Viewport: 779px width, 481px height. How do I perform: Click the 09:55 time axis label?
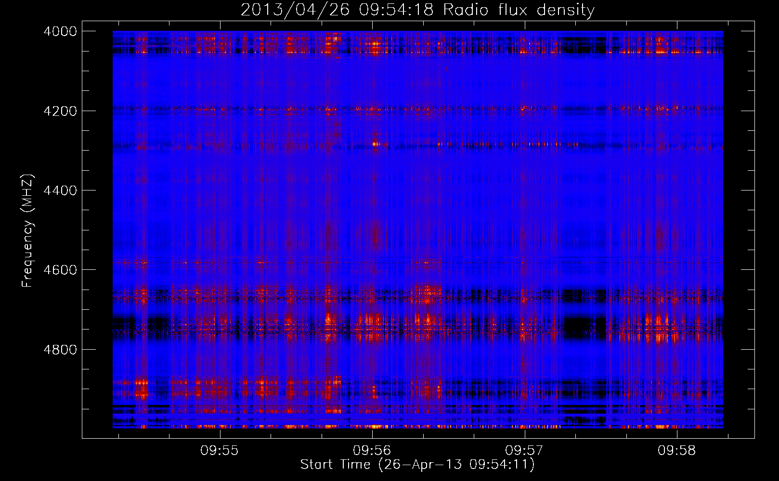coord(220,450)
